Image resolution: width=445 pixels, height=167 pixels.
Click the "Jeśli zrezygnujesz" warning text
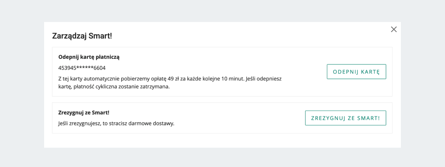(79, 123)
